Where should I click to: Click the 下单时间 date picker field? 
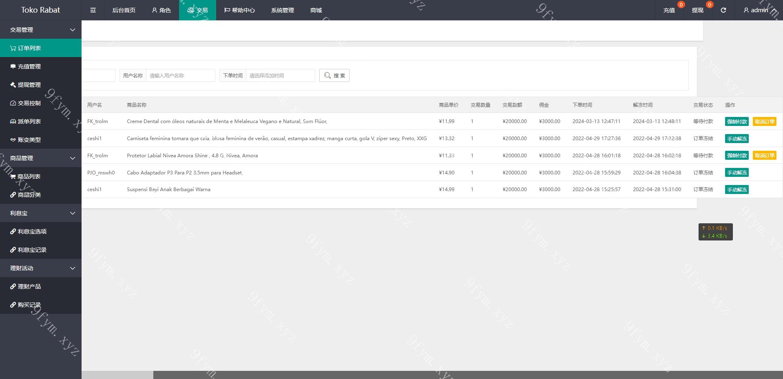(x=281, y=75)
